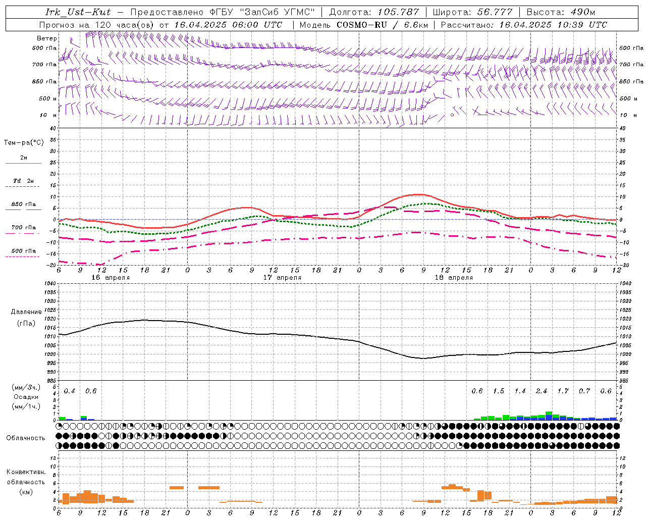Click the Ветер panel label
The image size is (646, 517).
click(x=47, y=38)
